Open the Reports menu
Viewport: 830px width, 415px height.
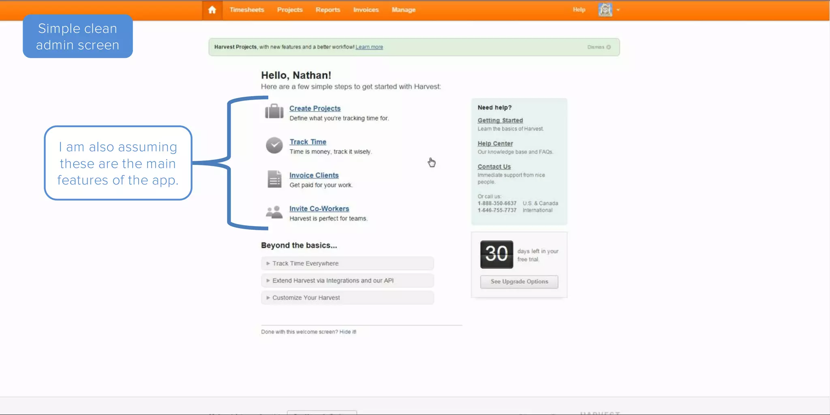(x=328, y=10)
